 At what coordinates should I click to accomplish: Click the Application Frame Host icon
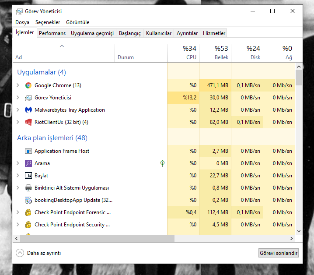[x=28, y=151]
